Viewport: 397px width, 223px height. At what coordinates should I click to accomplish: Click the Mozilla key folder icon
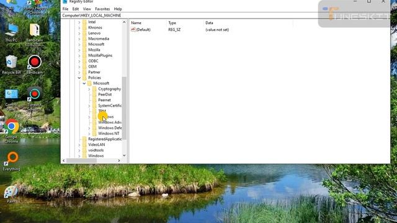coord(84,50)
